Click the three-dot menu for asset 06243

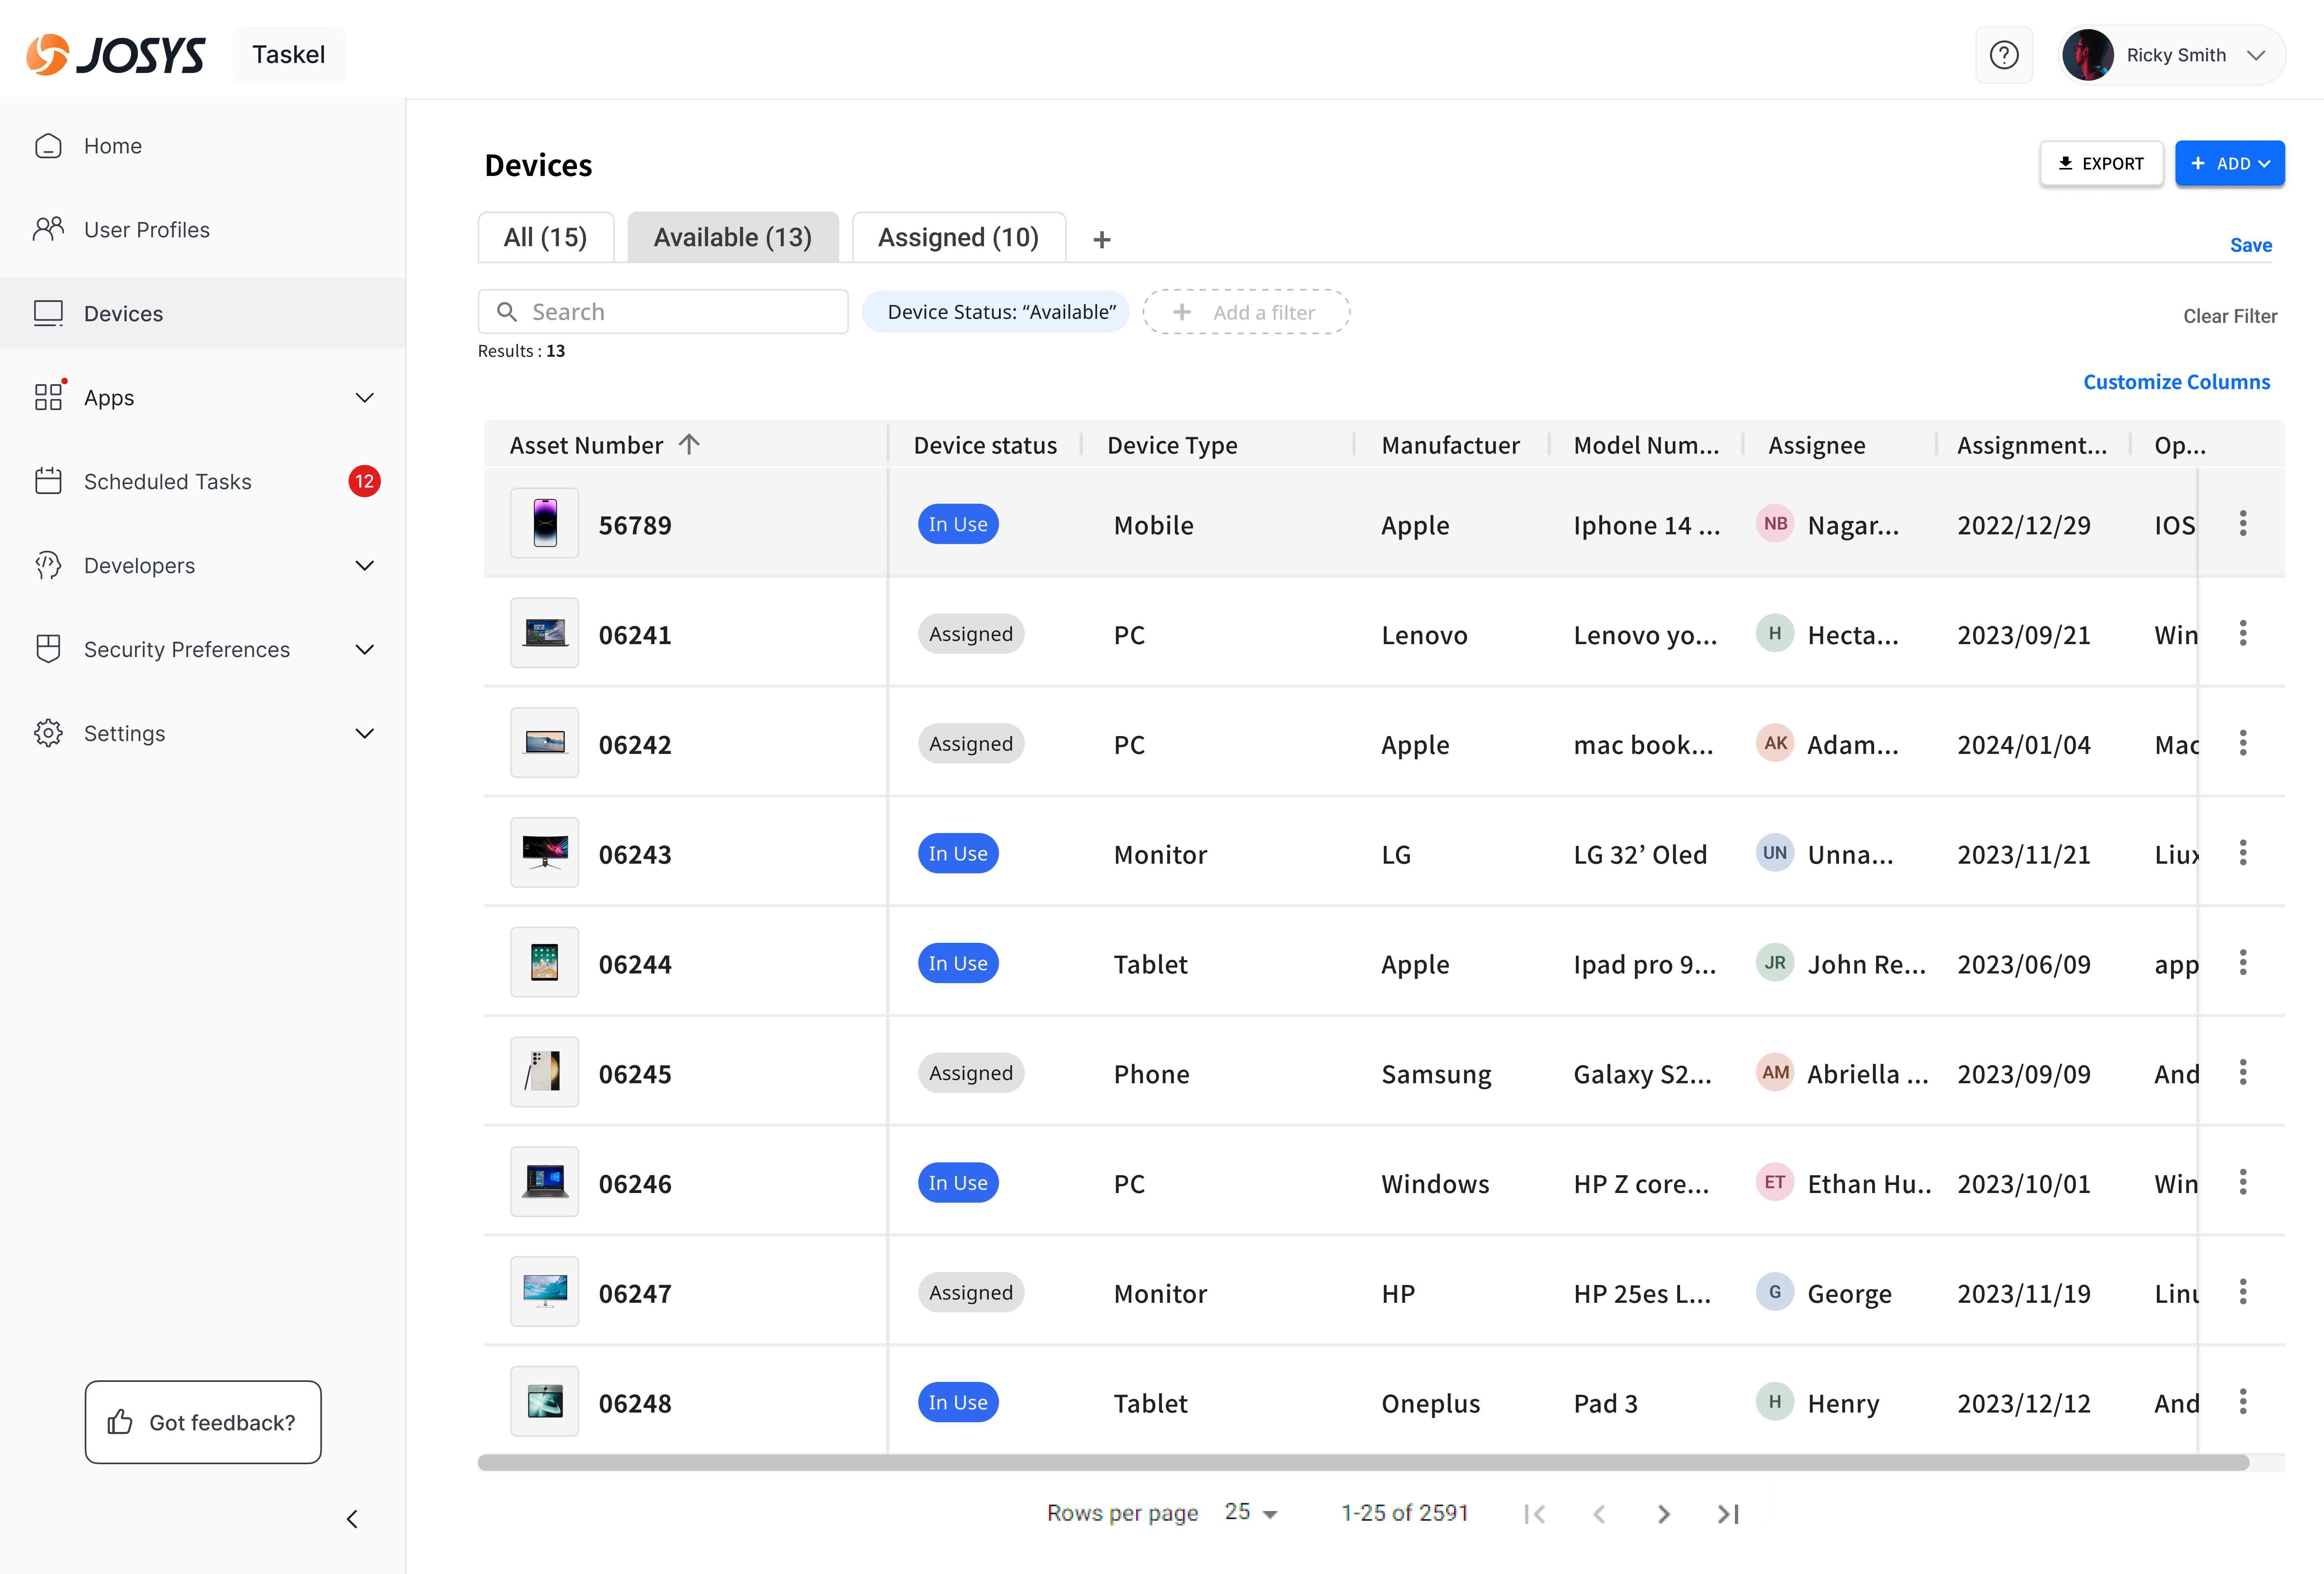2242,854
